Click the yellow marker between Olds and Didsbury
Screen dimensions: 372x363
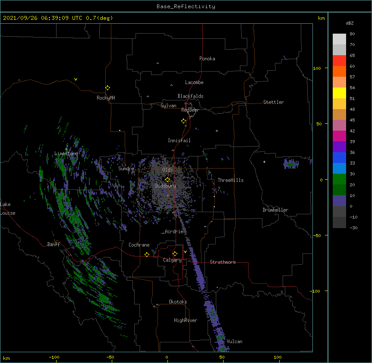[x=167, y=180]
